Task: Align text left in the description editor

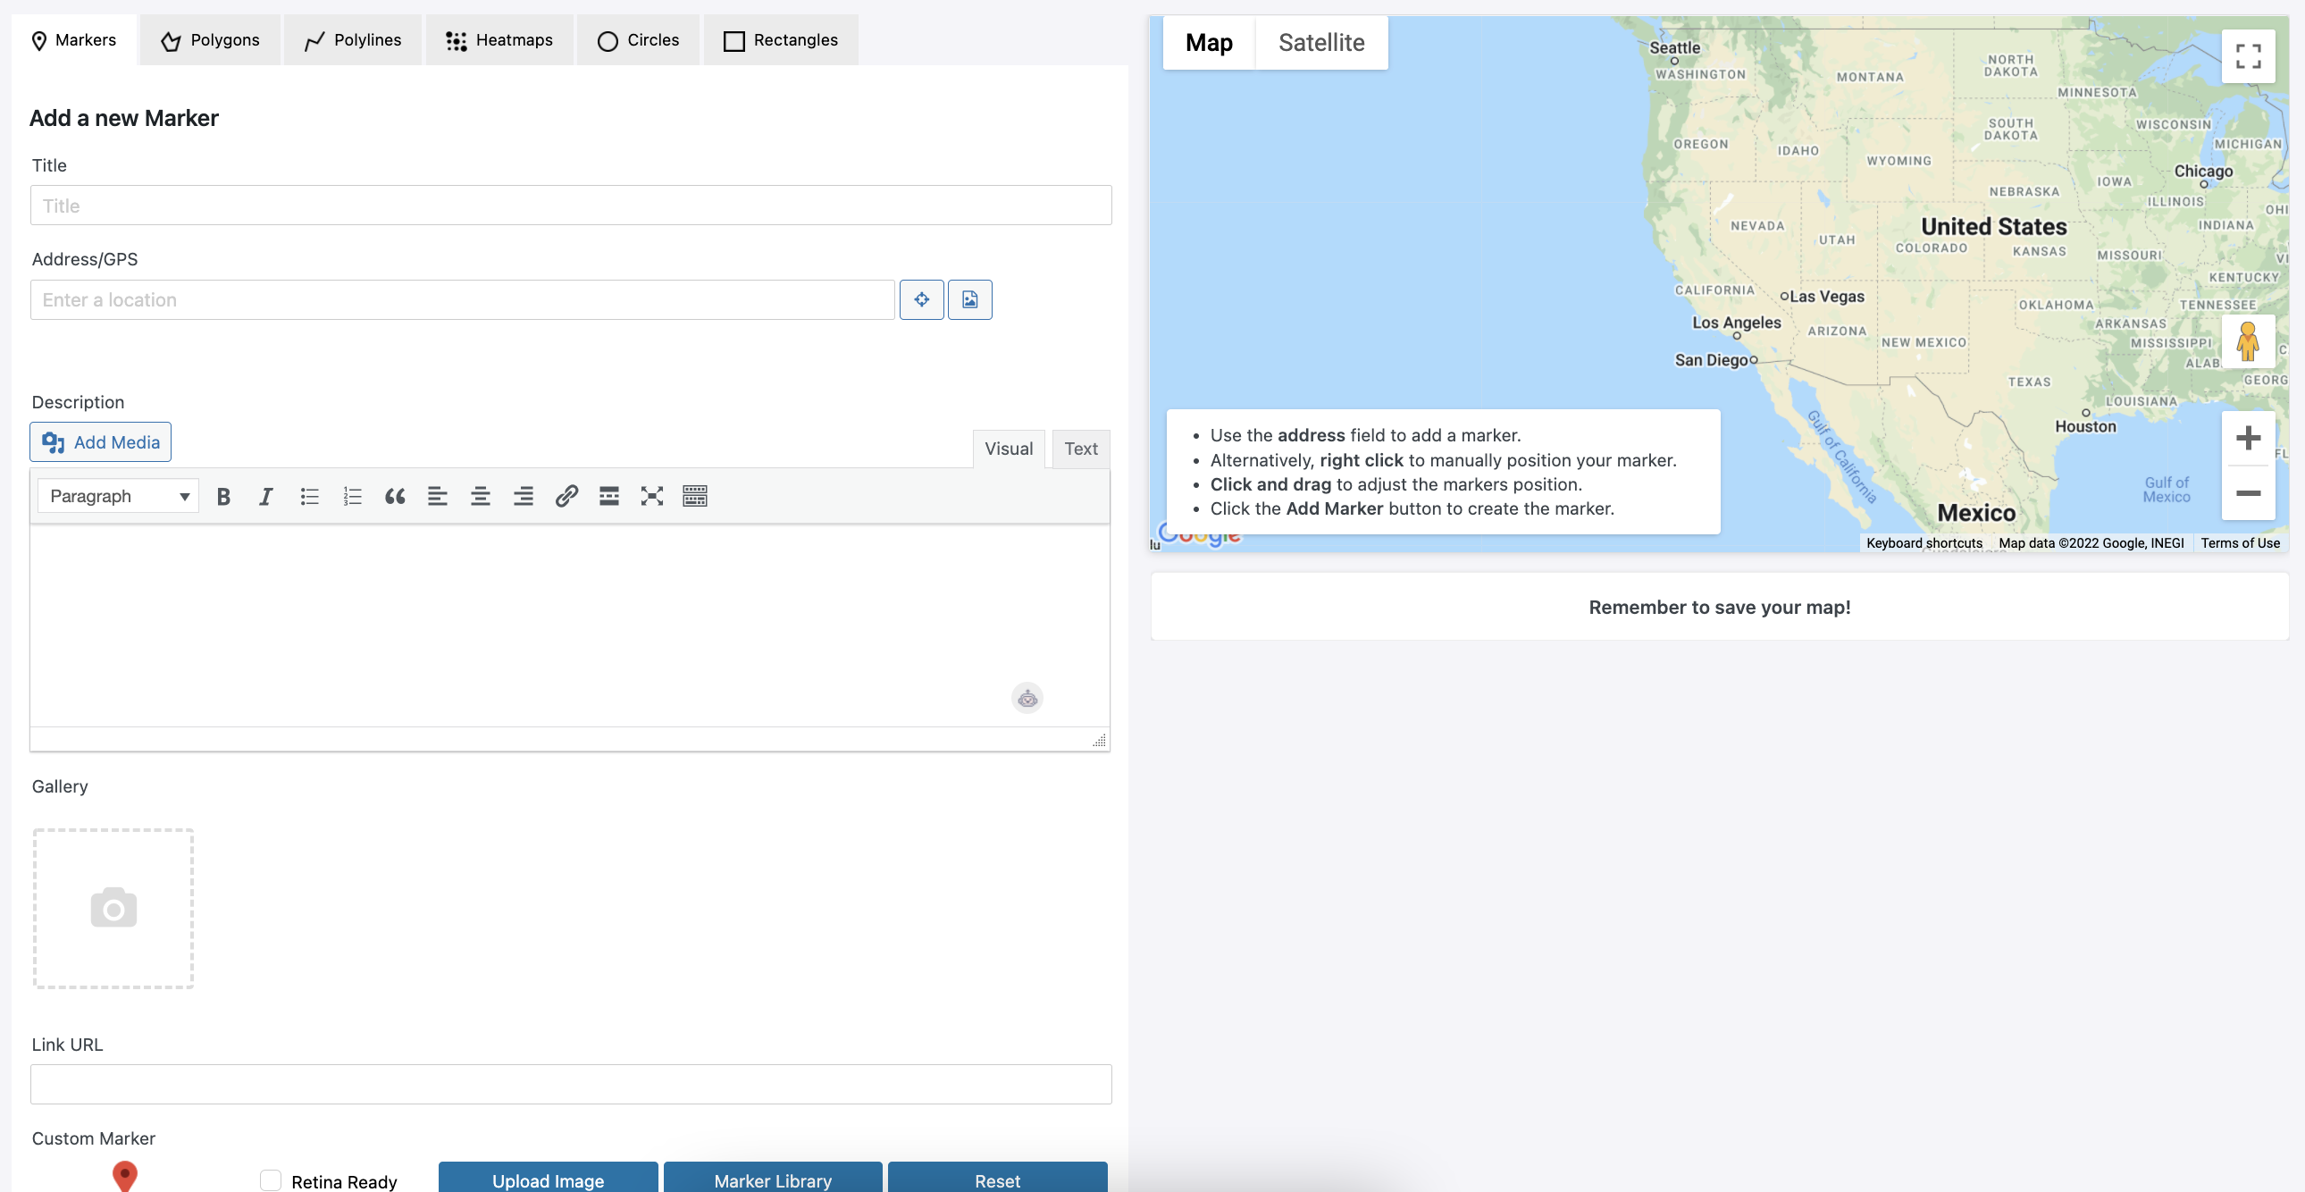Action: coord(438,496)
